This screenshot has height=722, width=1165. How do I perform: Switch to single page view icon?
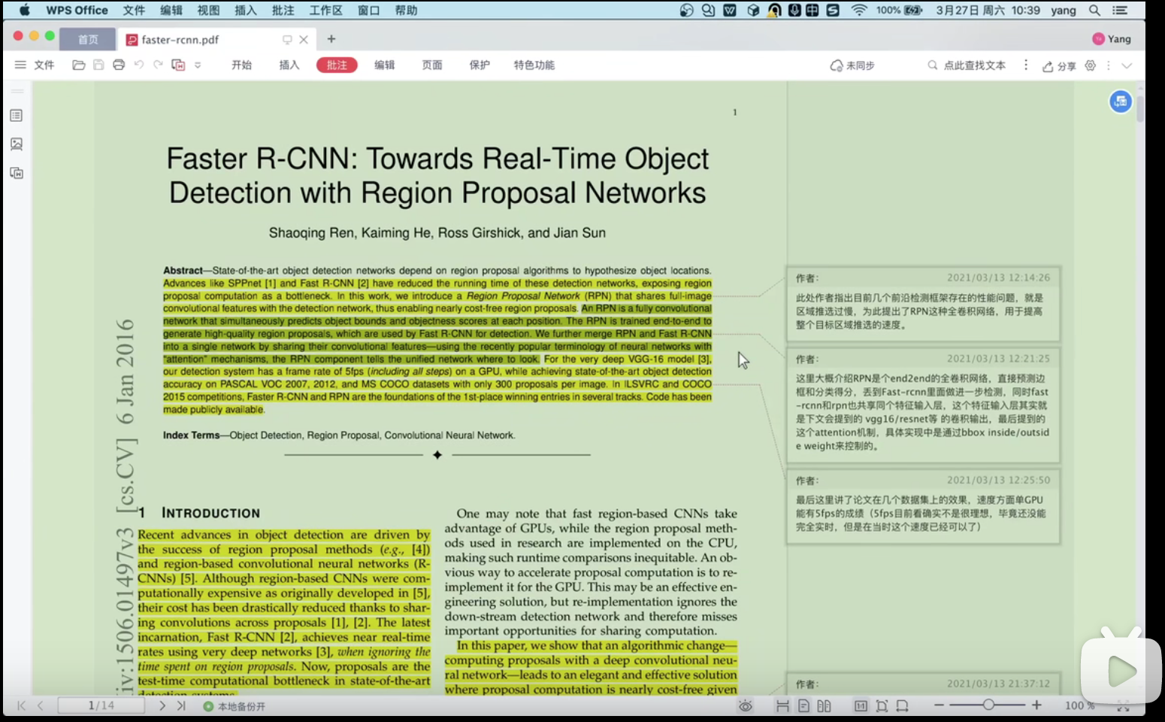click(x=803, y=705)
